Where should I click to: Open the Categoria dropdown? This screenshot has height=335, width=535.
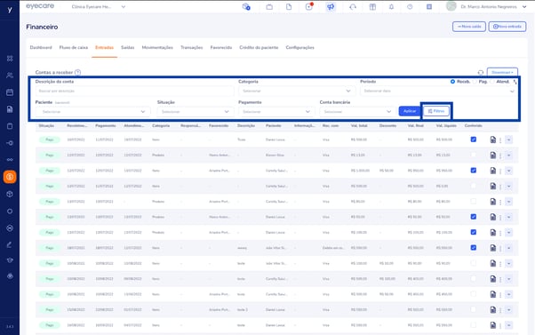click(297, 92)
